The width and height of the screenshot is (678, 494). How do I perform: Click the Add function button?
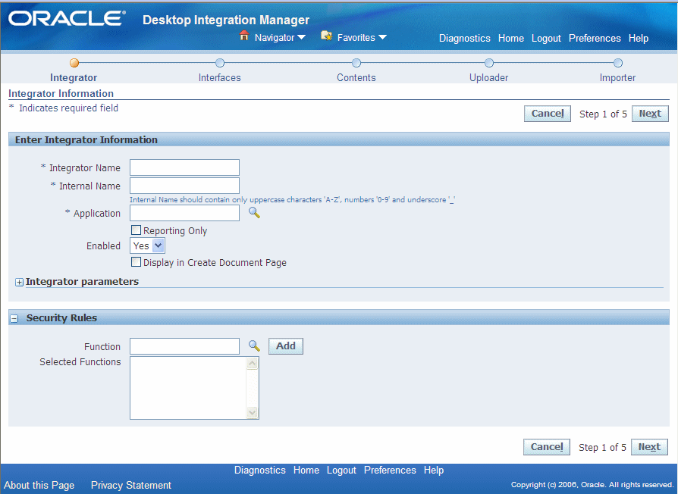(x=286, y=346)
